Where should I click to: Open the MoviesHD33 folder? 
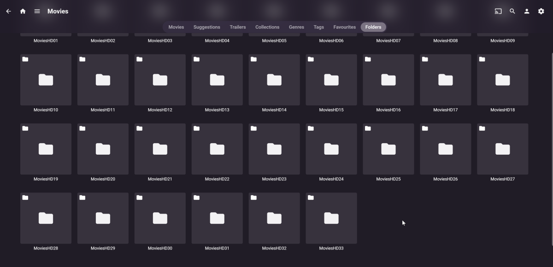(x=331, y=218)
